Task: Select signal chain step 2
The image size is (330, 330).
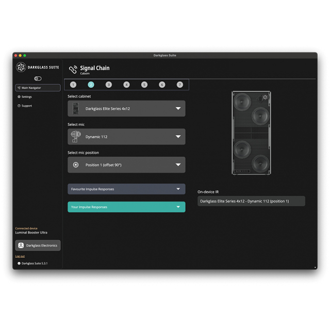Action: [x=91, y=85]
